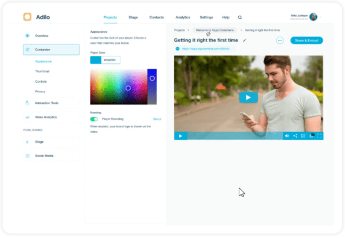Click the Adilo logo icon

click(x=27, y=17)
